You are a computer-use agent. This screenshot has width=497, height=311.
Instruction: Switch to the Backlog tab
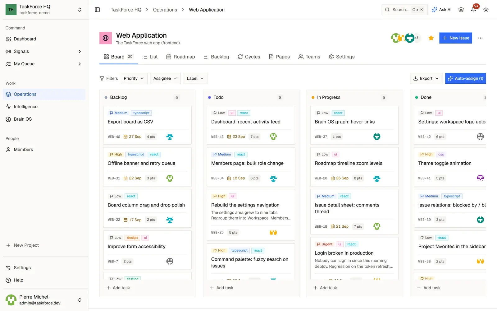tap(216, 57)
